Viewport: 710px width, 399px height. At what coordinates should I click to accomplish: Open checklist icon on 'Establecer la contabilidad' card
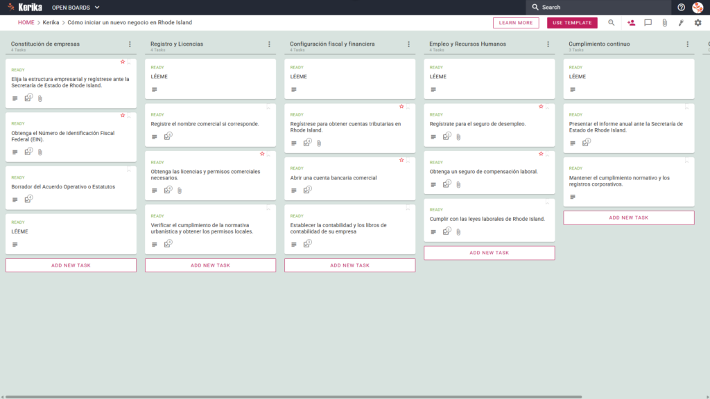click(x=307, y=244)
